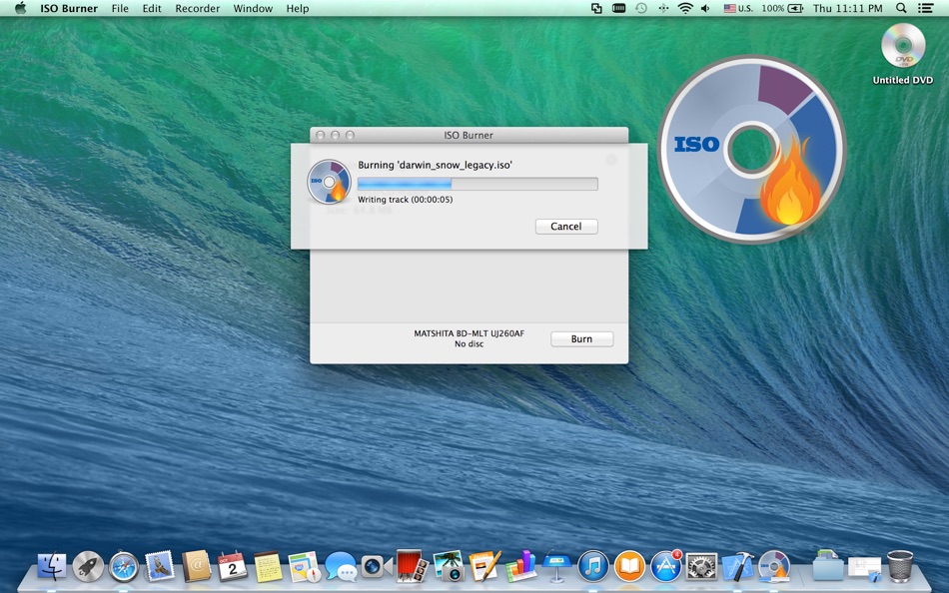Show Wi-Fi status menu
The image size is (949, 593).
pos(684,8)
